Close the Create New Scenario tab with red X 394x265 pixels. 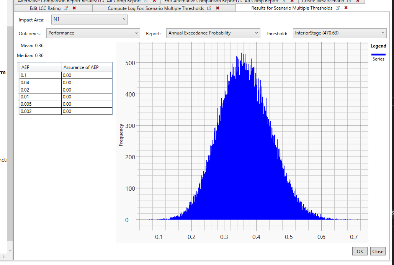358,1
